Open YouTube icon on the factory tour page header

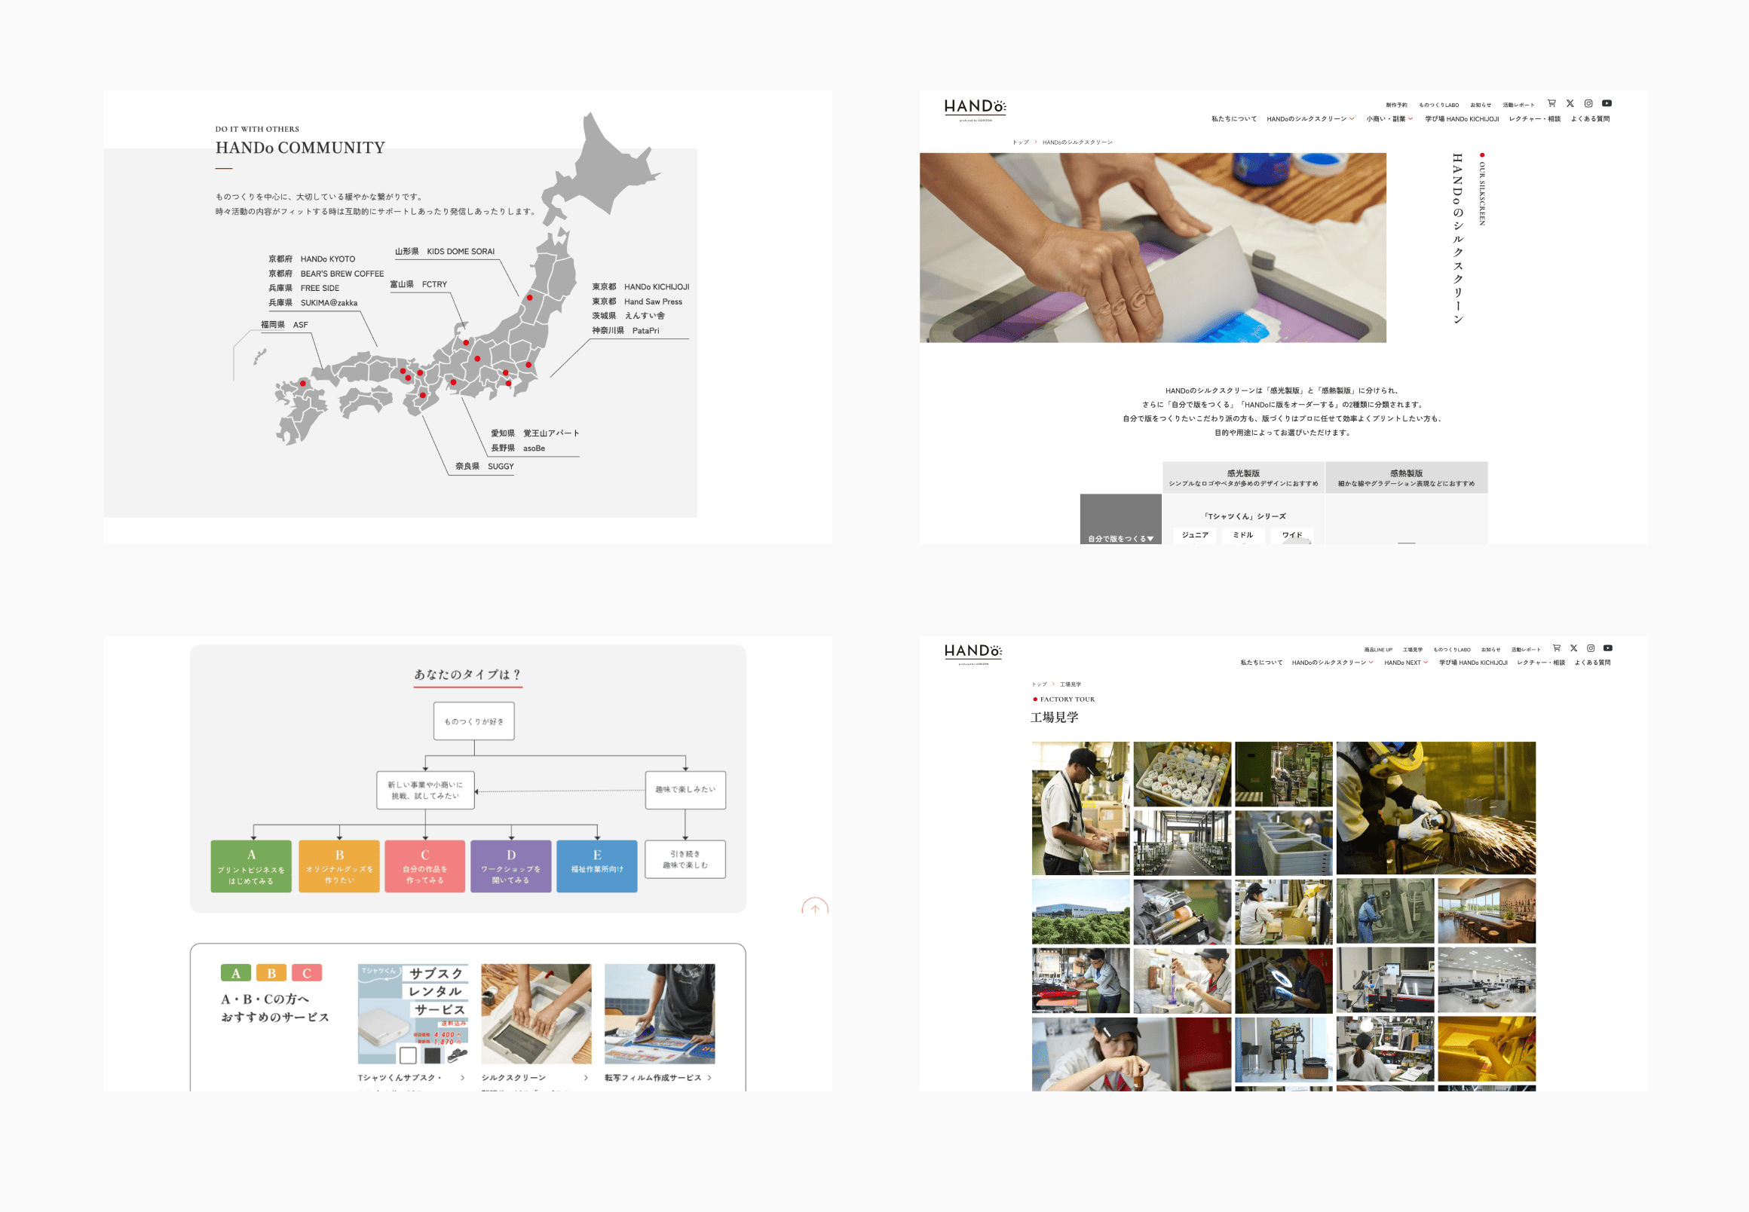(x=1608, y=647)
